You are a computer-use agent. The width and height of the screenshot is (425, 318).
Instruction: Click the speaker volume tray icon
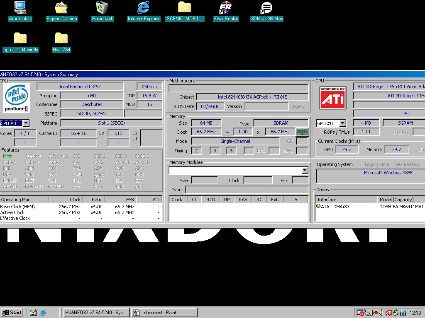[381, 313]
